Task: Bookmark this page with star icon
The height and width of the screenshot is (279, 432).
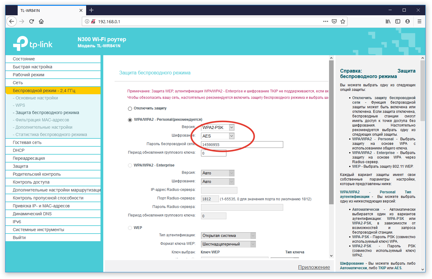Action: coord(343,21)
